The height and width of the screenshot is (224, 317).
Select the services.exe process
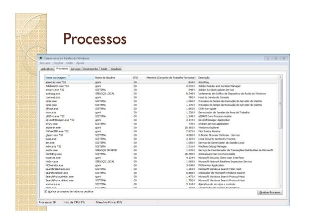coord(161,184)
